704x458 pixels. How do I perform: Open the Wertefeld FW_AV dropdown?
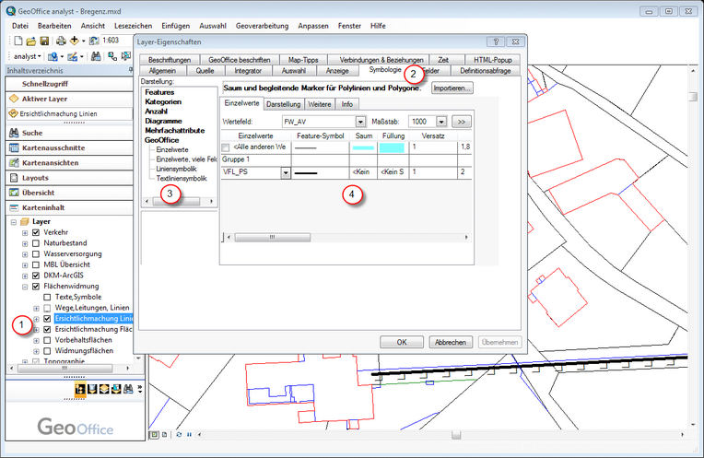click(360, 121)
